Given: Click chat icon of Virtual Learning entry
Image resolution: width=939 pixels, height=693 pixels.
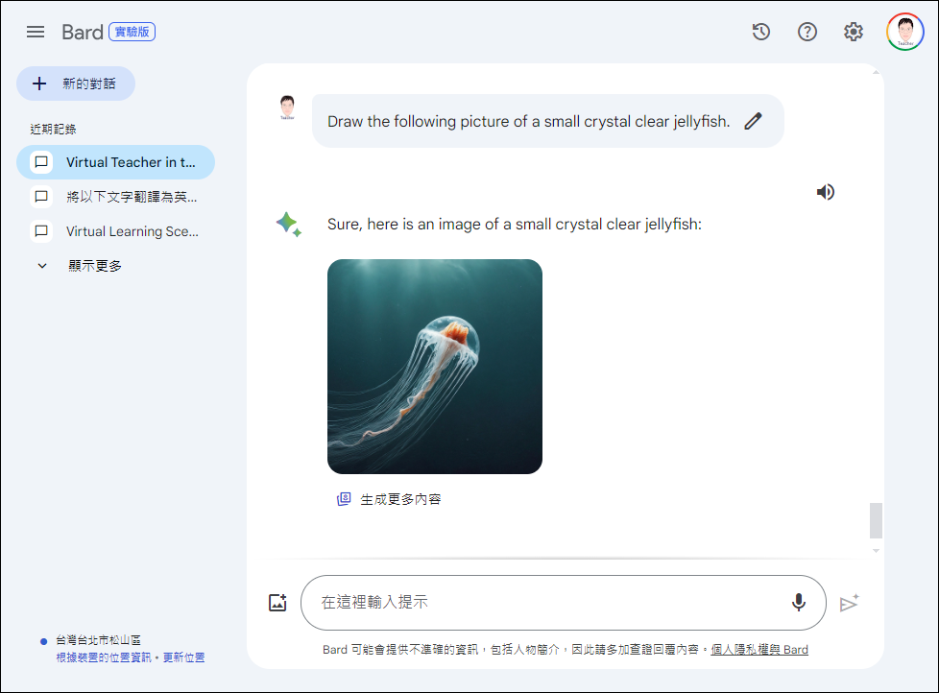Looking at the screenshot, I should 41,231.
